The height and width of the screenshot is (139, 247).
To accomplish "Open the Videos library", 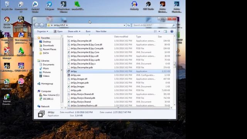I will pos(46,76).
